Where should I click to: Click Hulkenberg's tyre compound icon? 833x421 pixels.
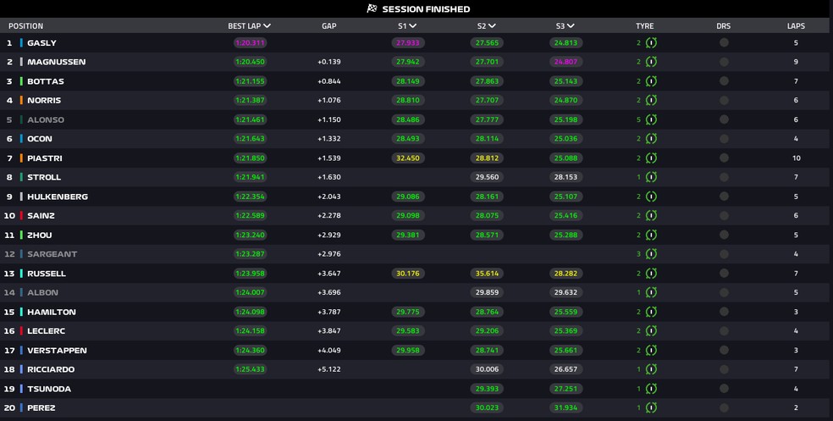(x=651, y=197)
